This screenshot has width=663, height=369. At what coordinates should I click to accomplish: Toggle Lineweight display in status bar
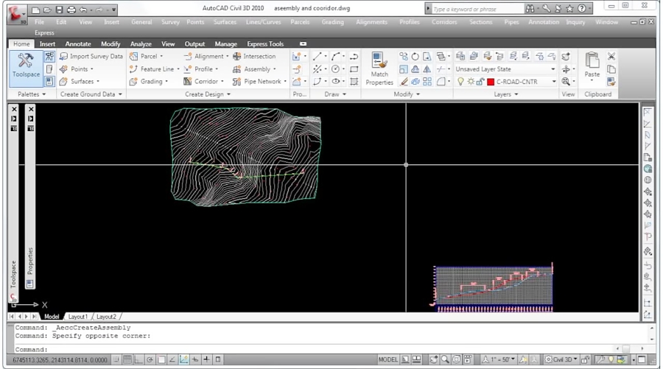pyautogui.click(x=206, y=359)
